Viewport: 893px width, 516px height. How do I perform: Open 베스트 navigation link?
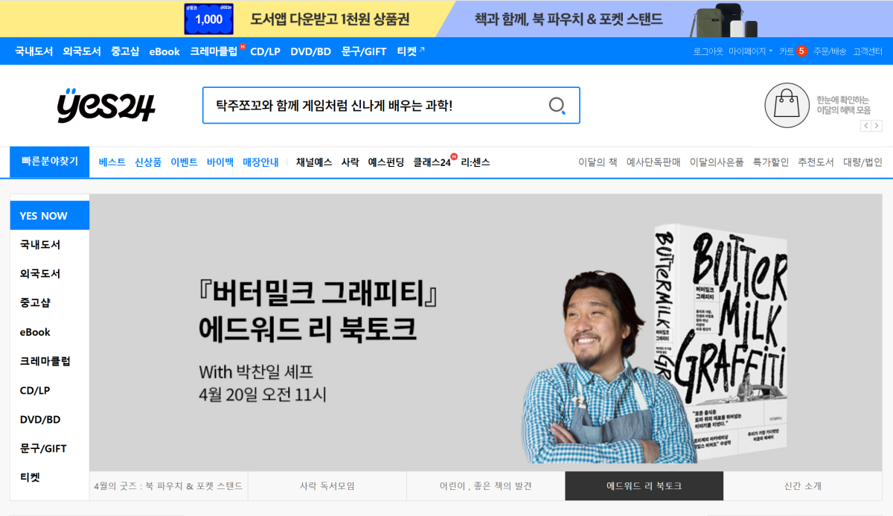tap(112, 162)
